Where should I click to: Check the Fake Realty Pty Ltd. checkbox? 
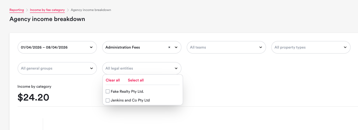tap(108, 91)
